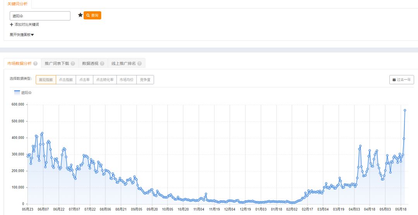Go to the 线上推广排名 tab

pos(123,63)
